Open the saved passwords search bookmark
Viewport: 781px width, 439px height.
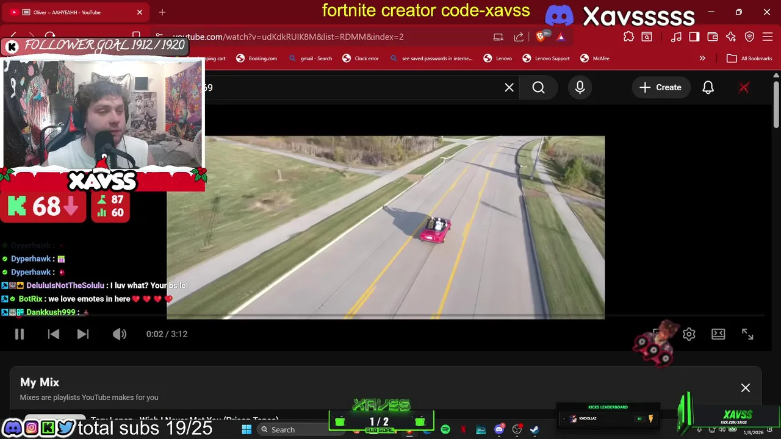point(431,59)
